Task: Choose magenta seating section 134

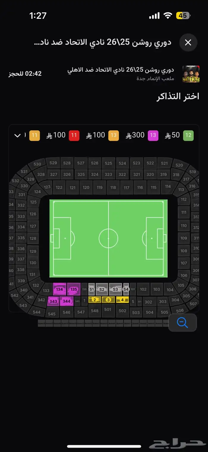Action: pyautogui.click(x=59, y=289)
